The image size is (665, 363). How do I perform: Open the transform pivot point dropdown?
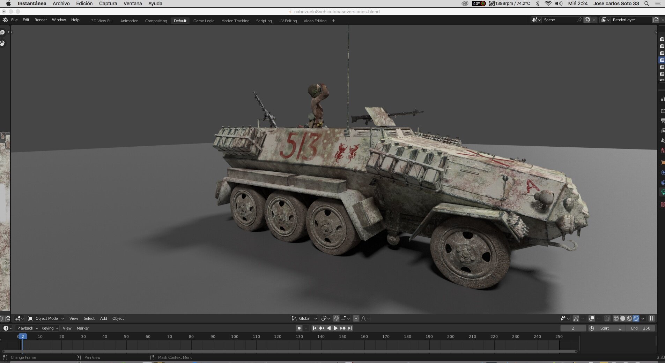click(325, 318)
